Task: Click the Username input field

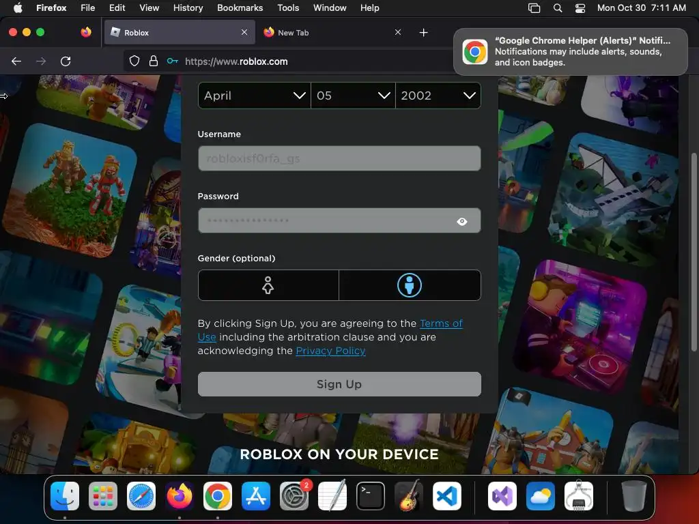Action: tap(339, 158)
